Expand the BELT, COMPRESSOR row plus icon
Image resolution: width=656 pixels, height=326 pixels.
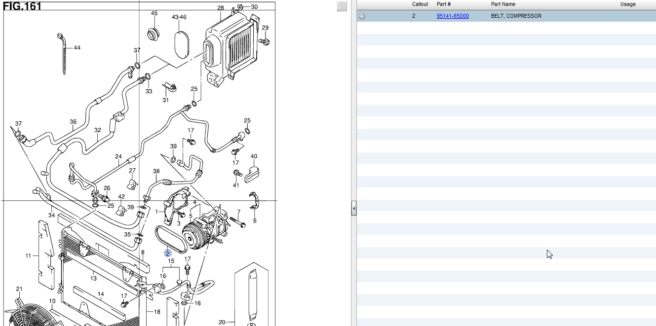pyautogui.click(x=362, y=16)
